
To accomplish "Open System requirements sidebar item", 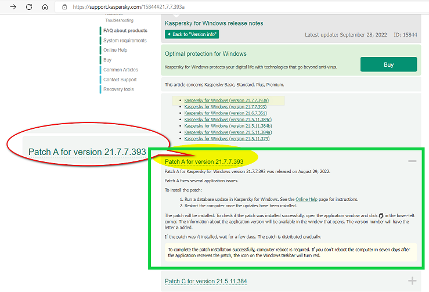I will coord(125,40).
